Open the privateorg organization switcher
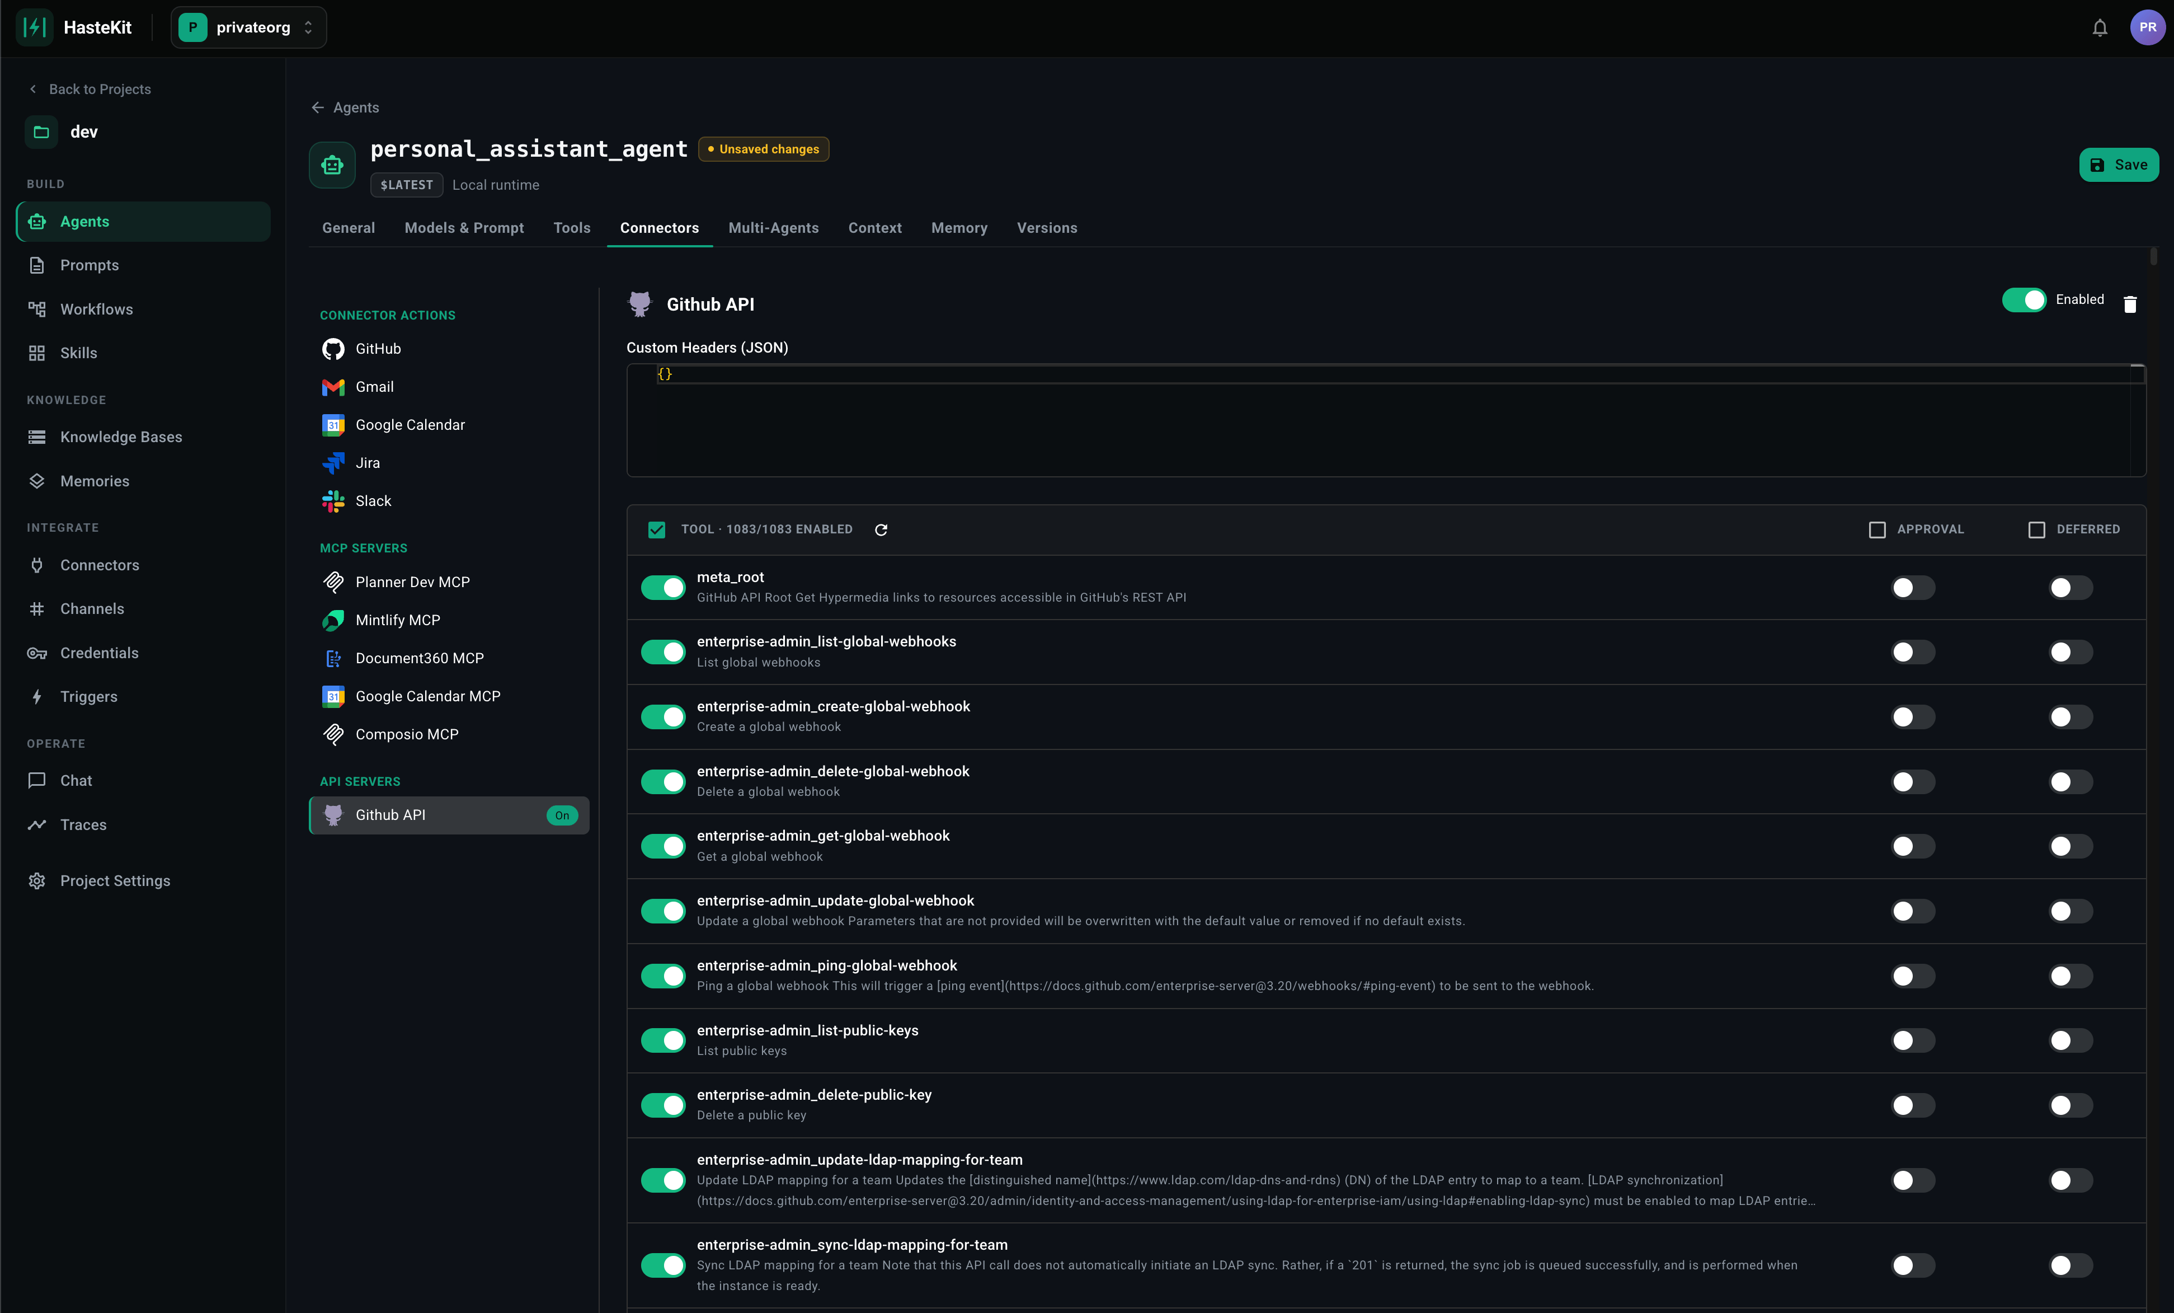 point(248,27)
